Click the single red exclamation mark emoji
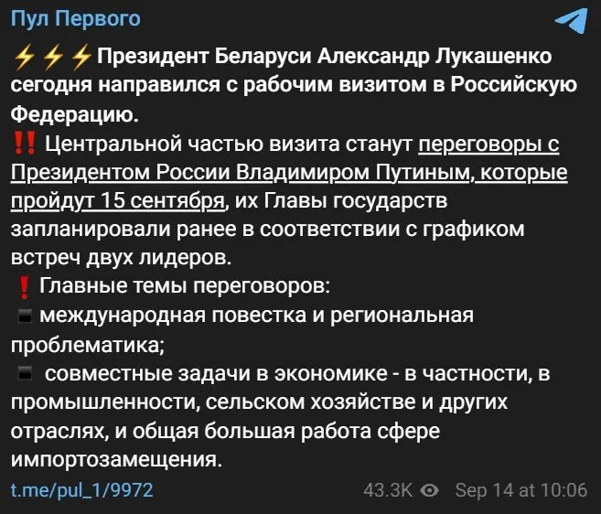 [25, 287]
